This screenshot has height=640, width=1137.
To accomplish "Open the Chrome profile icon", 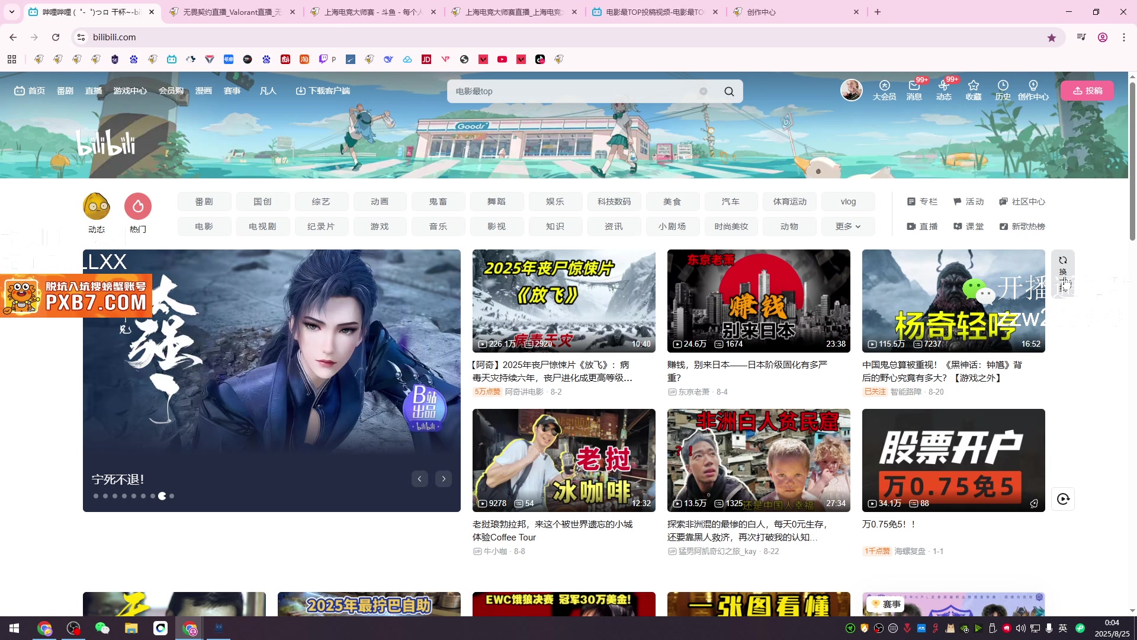I will 1103,37.
